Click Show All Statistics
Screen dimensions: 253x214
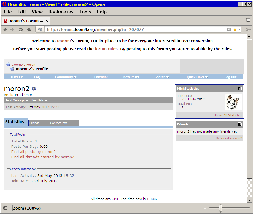[x=228, y=115]
